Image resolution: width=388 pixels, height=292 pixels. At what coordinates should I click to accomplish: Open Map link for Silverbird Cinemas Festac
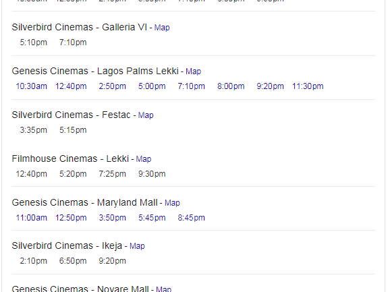(146, 115)
